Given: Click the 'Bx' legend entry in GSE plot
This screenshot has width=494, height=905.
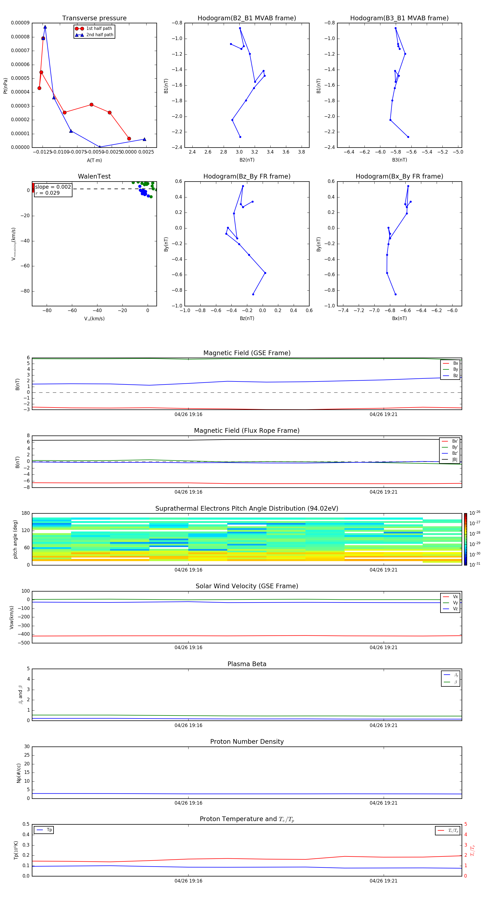Looking at the screenshot, I should (451, 363).
